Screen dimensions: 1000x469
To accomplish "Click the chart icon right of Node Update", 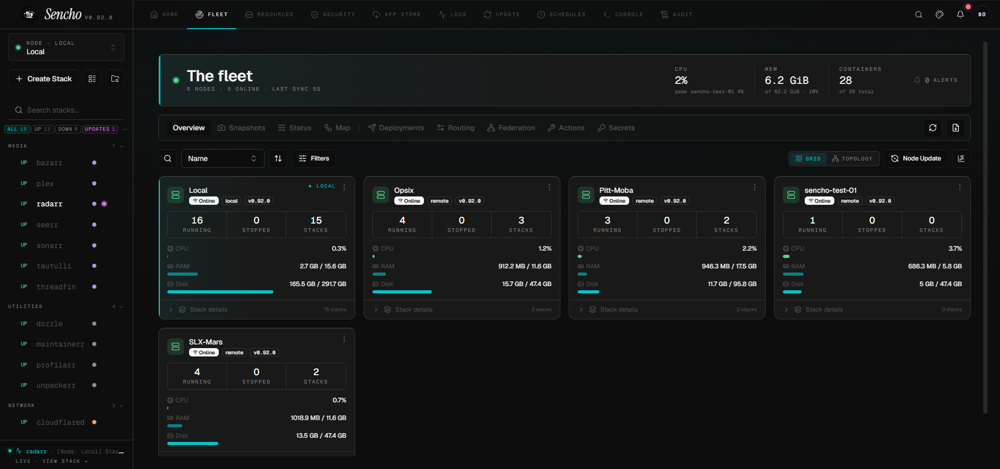I will pyautogui.click(x=961, y=158).
